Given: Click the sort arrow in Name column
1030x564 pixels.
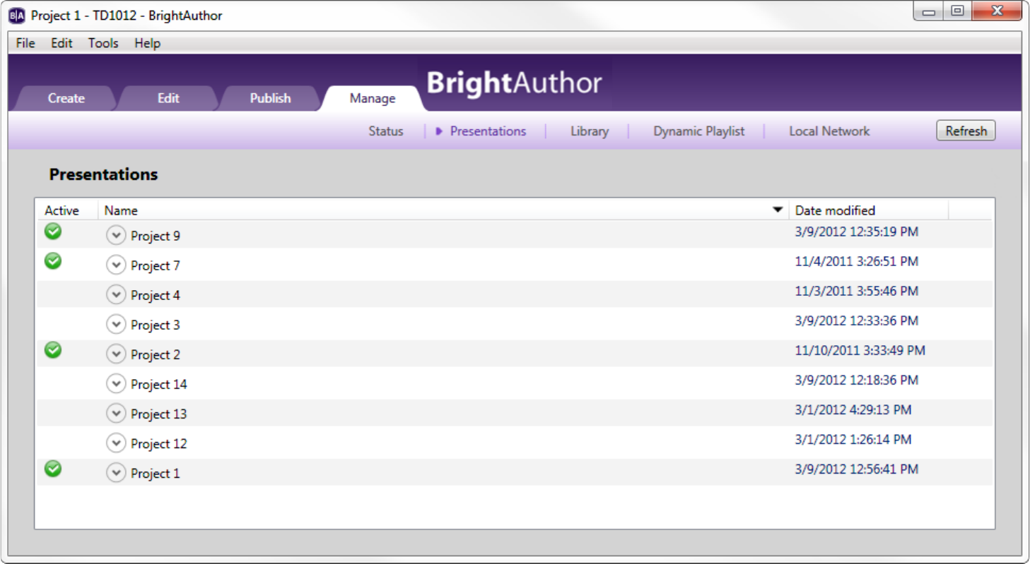Looking at the screenshot, I should [x=778, y=210].
